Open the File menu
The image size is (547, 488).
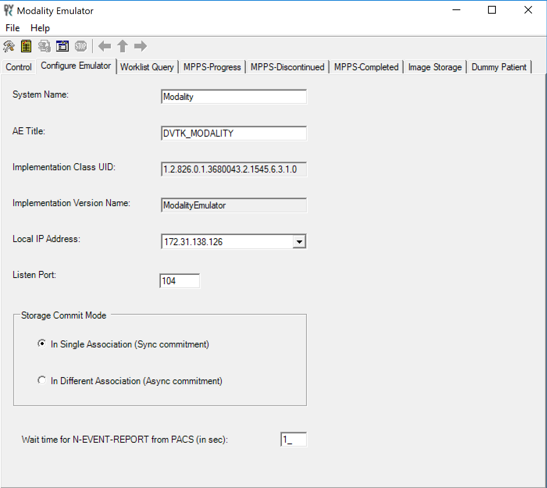[12, 28]
